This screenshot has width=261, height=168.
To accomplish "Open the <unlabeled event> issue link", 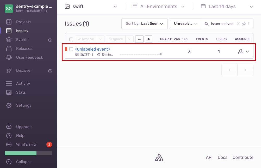I will click(x=92, y=49).
